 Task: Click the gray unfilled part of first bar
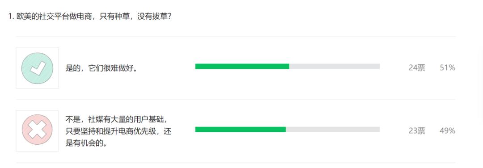pos(335,67)
